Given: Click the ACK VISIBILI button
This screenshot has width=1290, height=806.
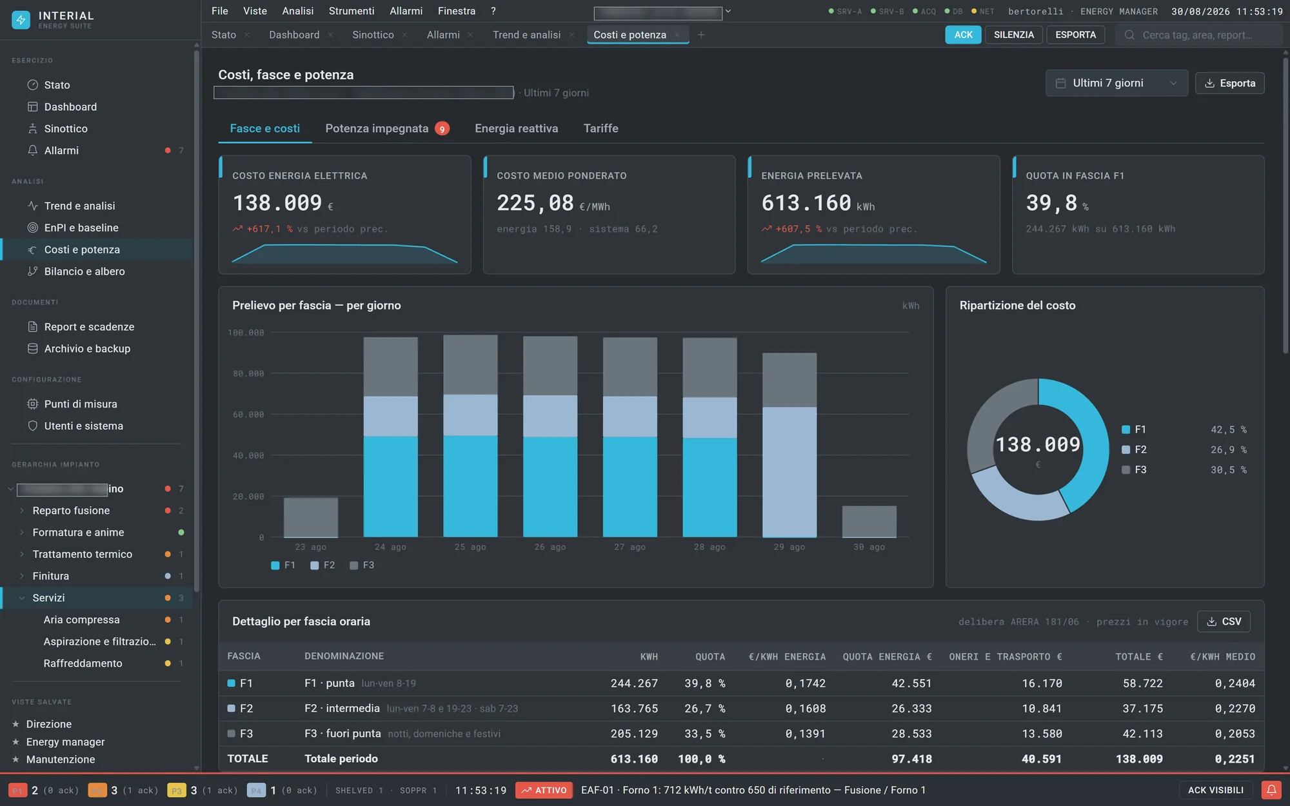Looking at the screenshot, I should click(x=1215, y=790).
